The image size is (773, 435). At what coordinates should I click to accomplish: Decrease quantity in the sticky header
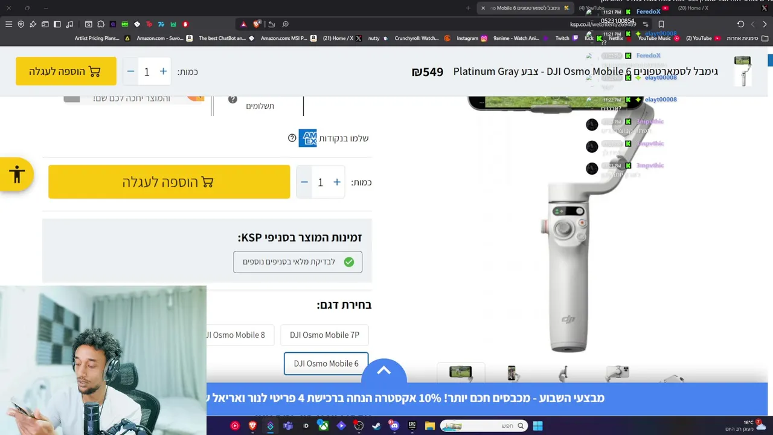tap(130, 71)
